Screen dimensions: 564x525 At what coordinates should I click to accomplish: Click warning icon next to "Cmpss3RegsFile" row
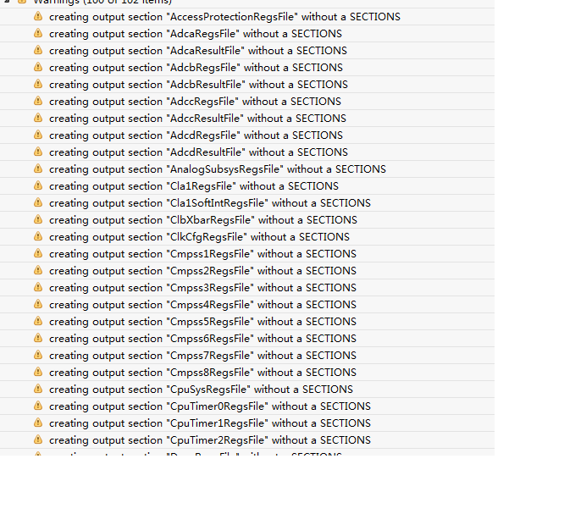(37, 288)
